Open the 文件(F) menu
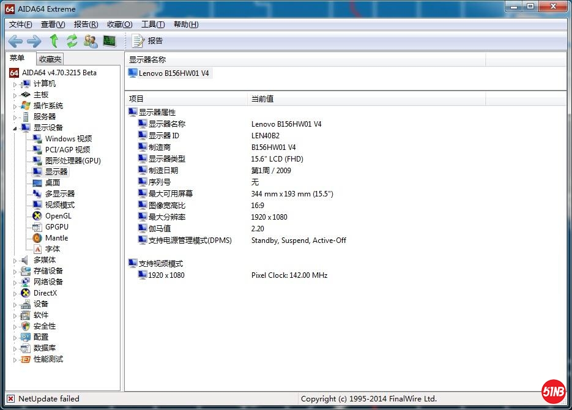This screenshot has height=410, width=572. pyautogui.click(x=21, y=24)
